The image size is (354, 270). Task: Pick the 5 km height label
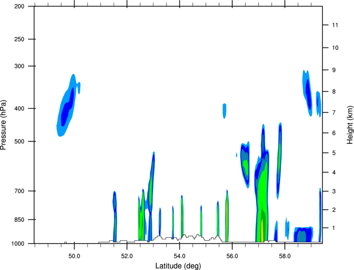pyautogui.click(x=334, y=153)
